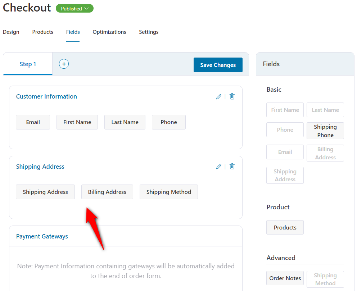357x291 pixels.
Task: Pick Shipping Phone from the Basic fields
Action: (325, 131)
